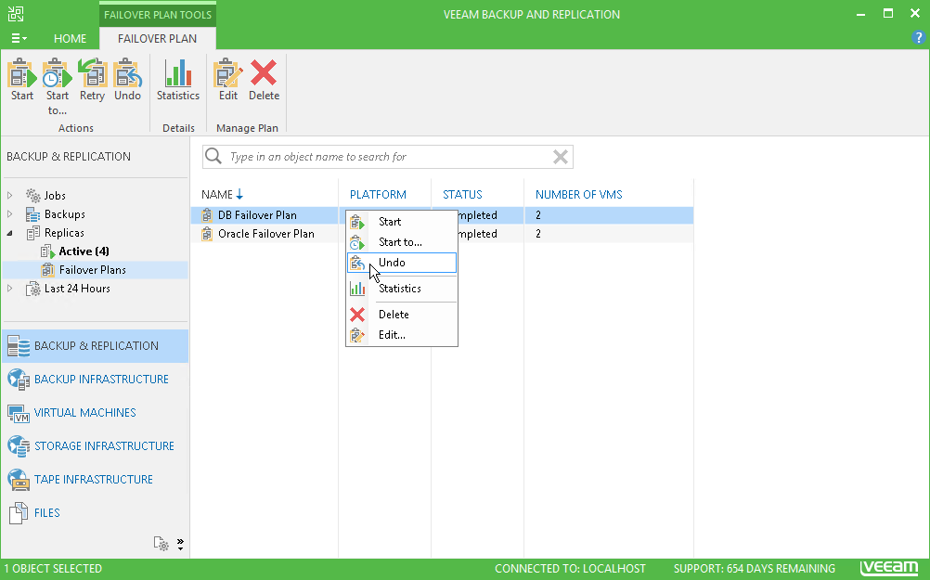The width and height of the screenshot is (930, 580).
Task: Expand the Jobs tree node
Action: click(x=10, y=195)
